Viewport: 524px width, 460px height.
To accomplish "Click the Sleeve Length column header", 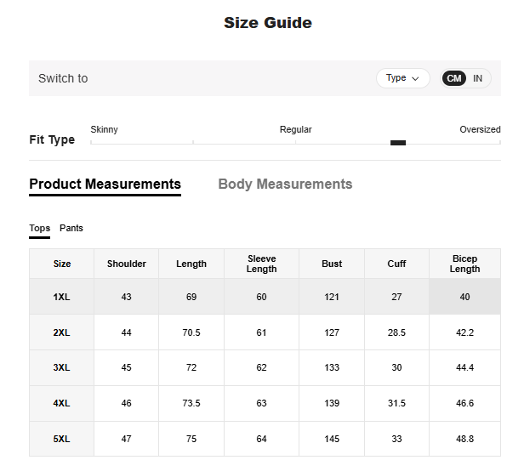I will pyautogui.click(x=261, y=264).
